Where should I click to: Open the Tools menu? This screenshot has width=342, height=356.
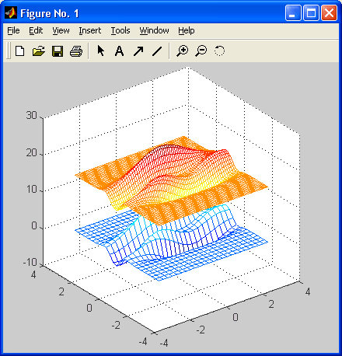120,30
